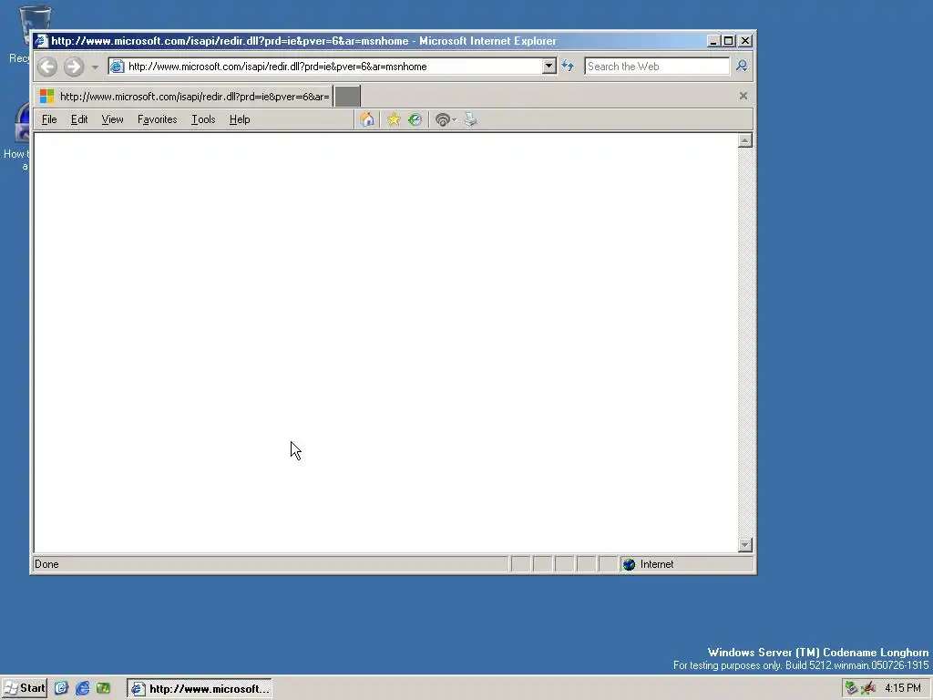Maximize the Internet Explorer window
The height and width of the screenshot is (700, 933).
(x=729, y=41)
